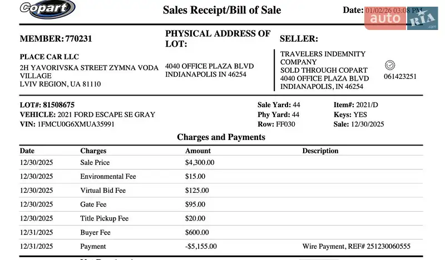Select the Buyer Fee amount $600.00

[195, 232]
